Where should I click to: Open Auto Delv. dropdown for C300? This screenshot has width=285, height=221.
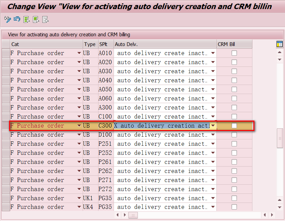[213, 126]
